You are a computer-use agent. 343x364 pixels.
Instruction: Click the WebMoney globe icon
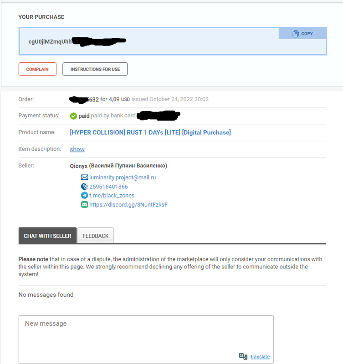click(84, 187)
